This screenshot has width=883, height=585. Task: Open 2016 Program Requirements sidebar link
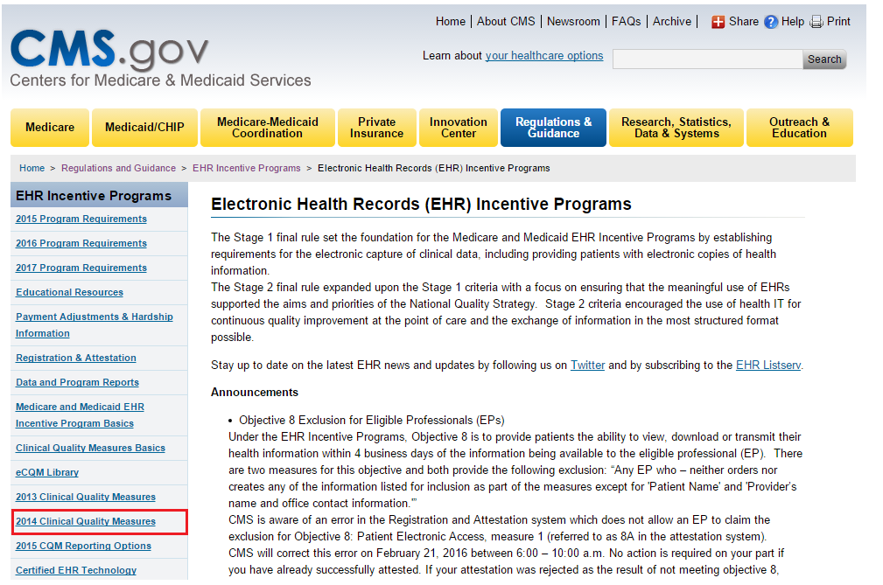[x=81, y=243]
